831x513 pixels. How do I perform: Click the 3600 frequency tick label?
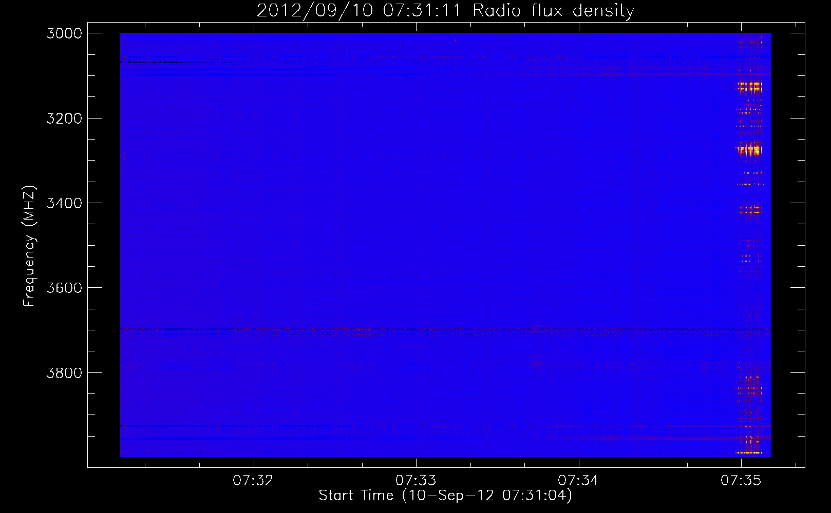pos(64,288)
